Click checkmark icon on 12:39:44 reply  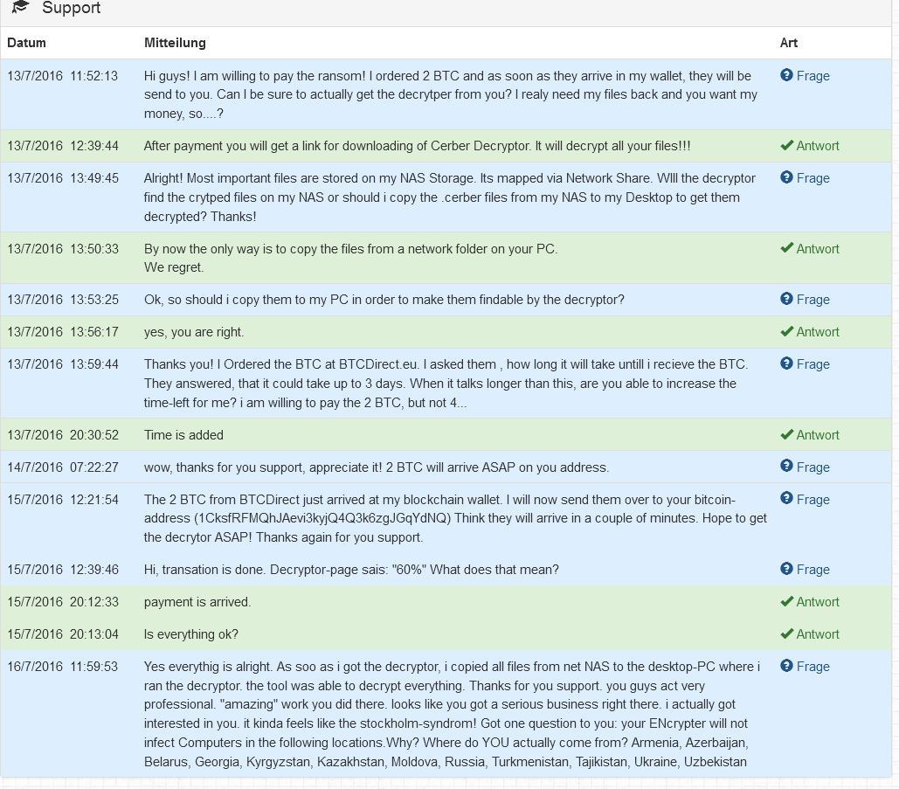coord(786,146)
